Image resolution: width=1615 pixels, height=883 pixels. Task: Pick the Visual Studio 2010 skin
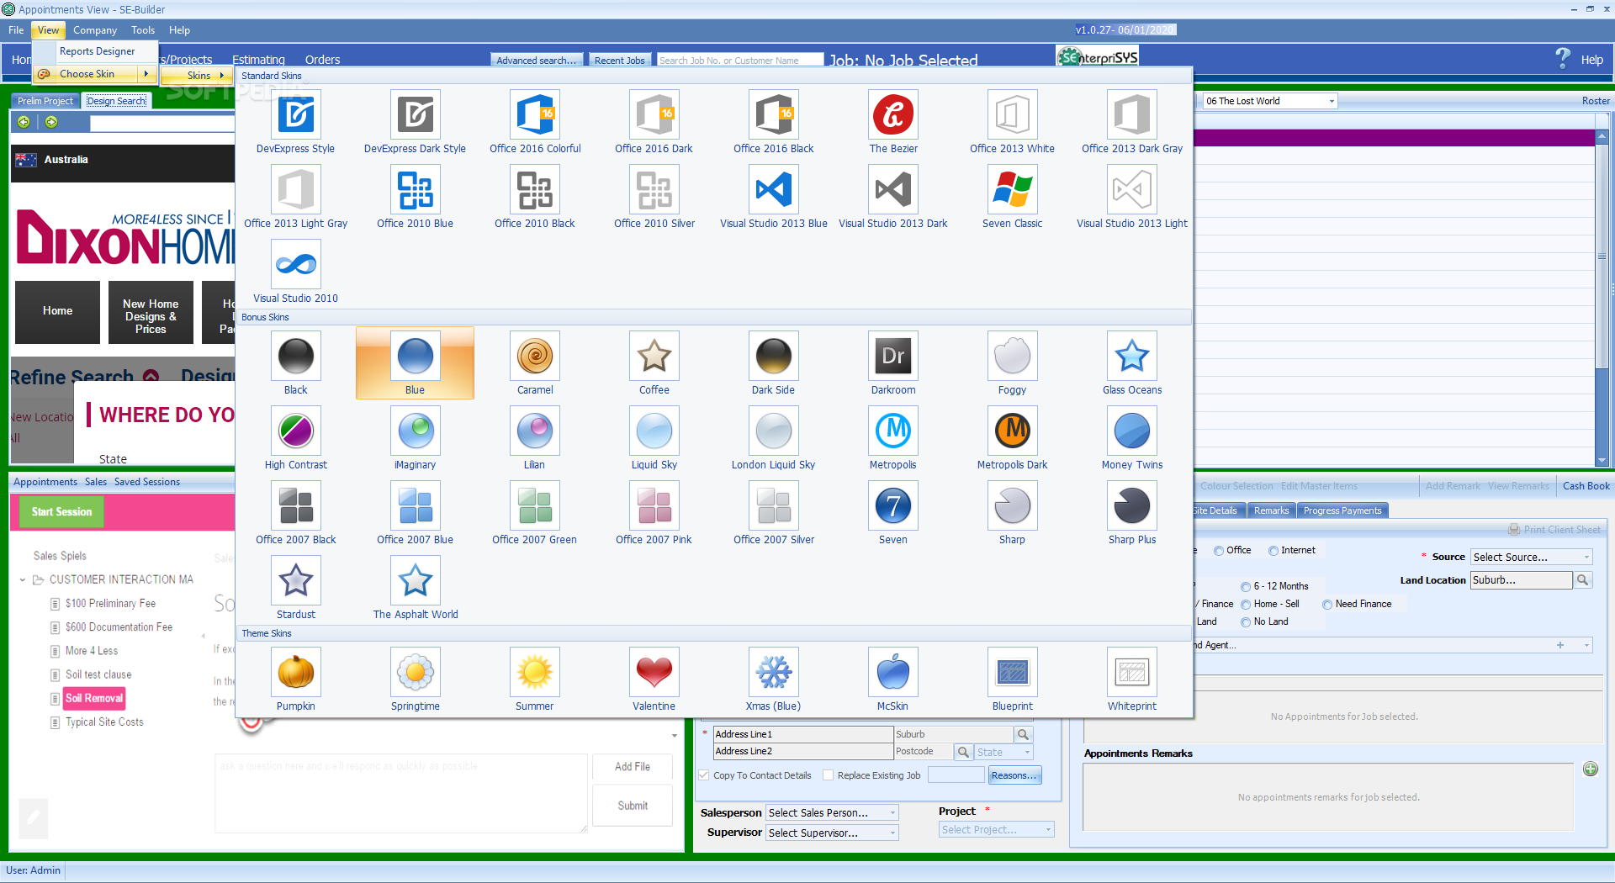(296, 265)
